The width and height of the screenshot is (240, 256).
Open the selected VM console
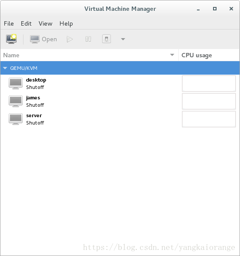click(x=43, y=39)
